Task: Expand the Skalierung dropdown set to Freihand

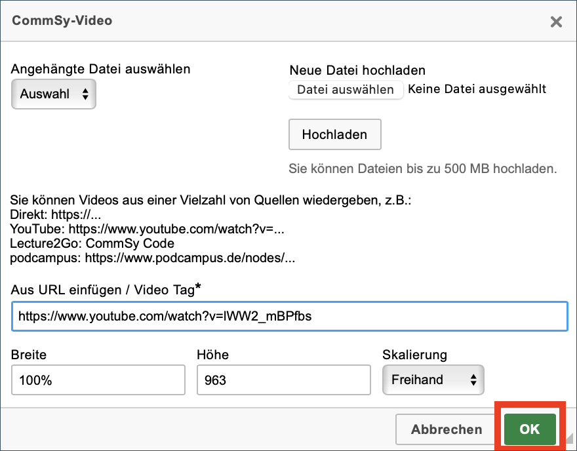Action: (433, 380)
